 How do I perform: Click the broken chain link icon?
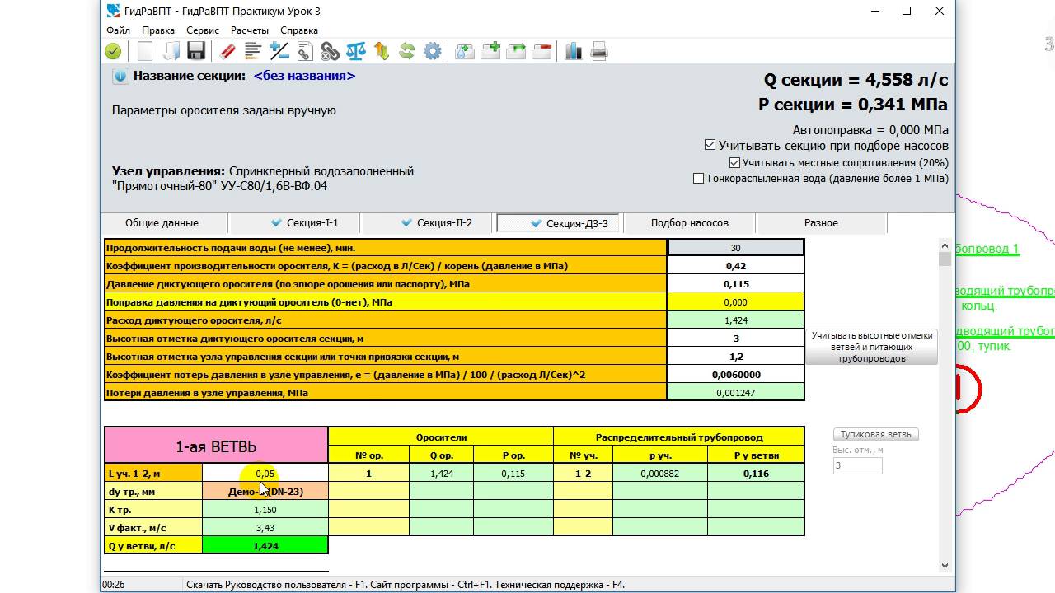330,51
